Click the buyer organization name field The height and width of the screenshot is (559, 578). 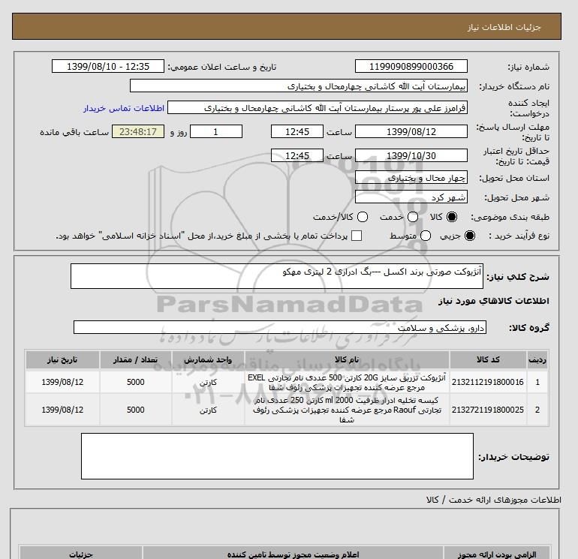(x=299, y=86)
